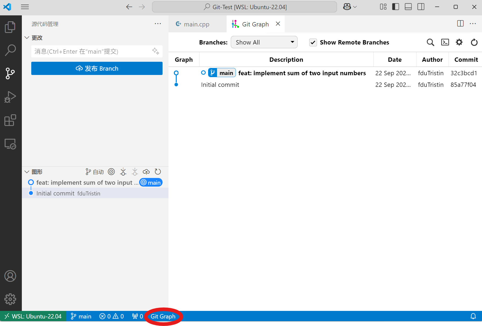Collapse the 更改 section
Viewport: 482px width, 326px height.
27,38
